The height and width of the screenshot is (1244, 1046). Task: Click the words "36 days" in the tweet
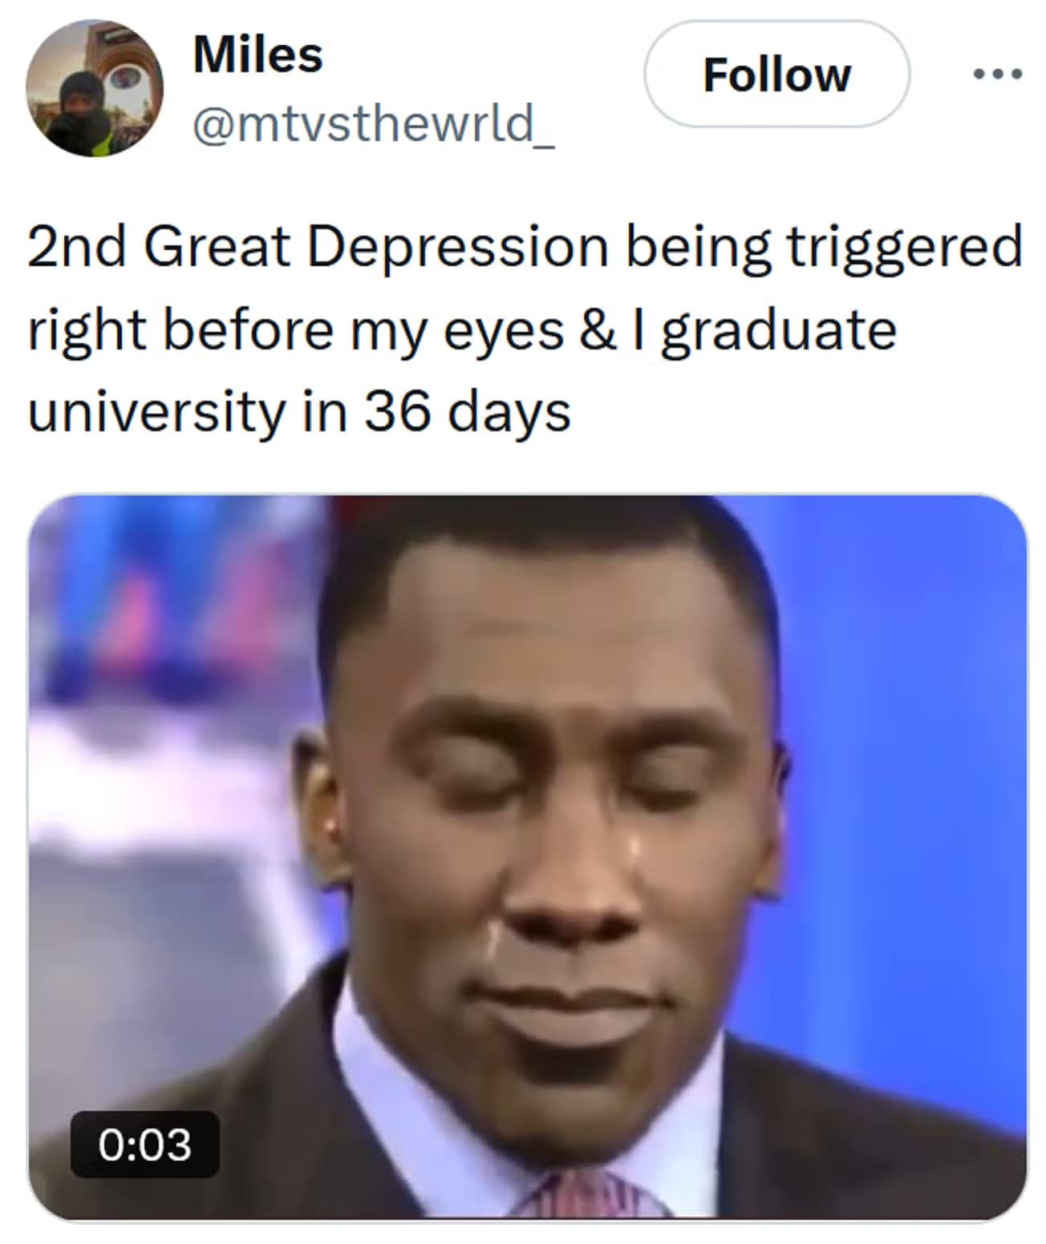click(468, 411)
